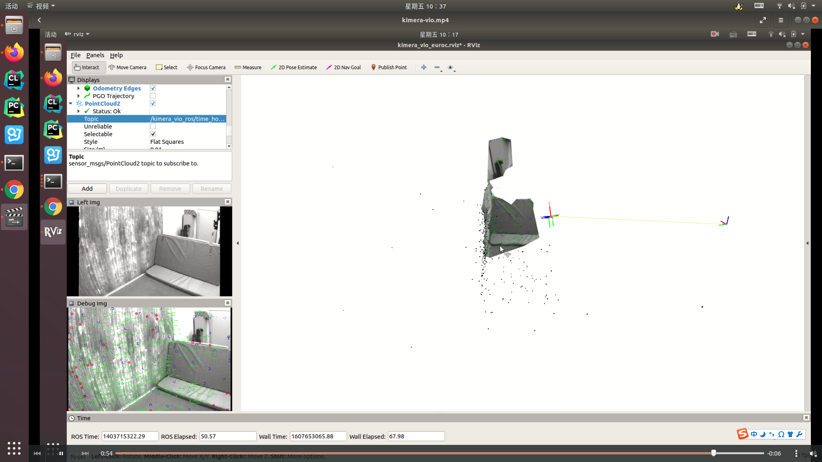Click the Focus Camera tool
Screen dimensions: 822x462
pos(206,67)
